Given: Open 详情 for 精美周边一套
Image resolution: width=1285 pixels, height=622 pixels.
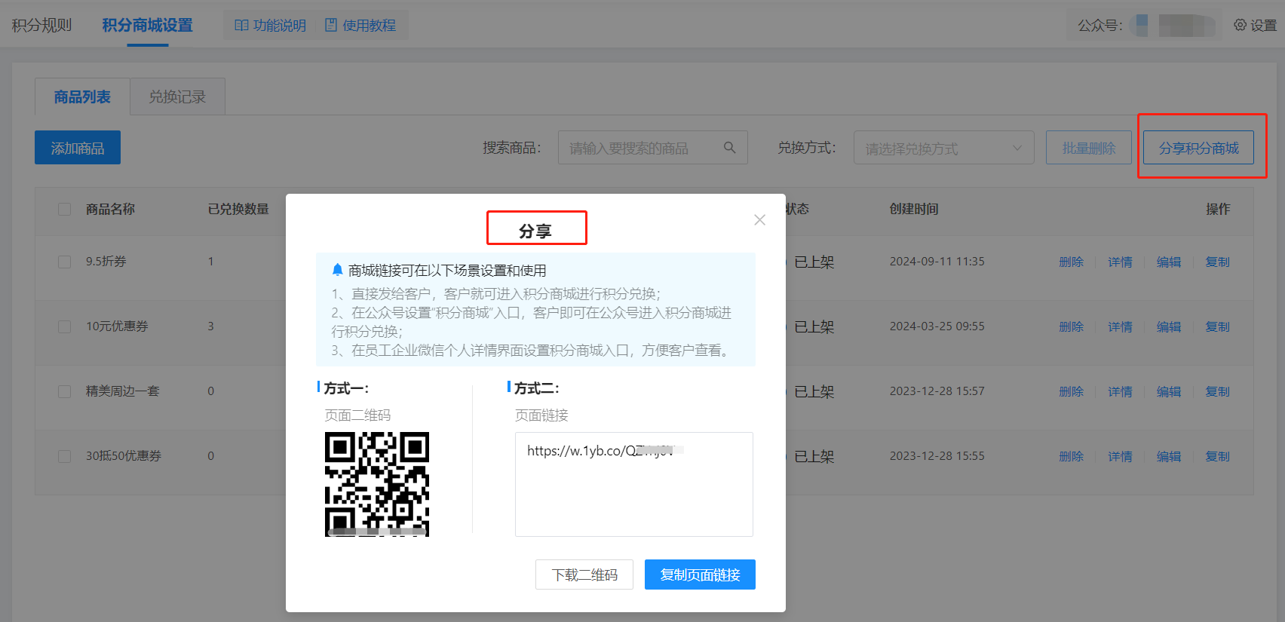Looking at the screenshot, I should 1120,391.
